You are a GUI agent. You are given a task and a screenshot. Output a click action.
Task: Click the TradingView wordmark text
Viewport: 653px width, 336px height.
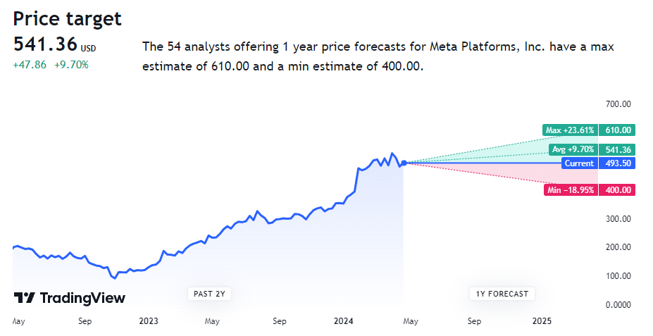click(82, 298)
